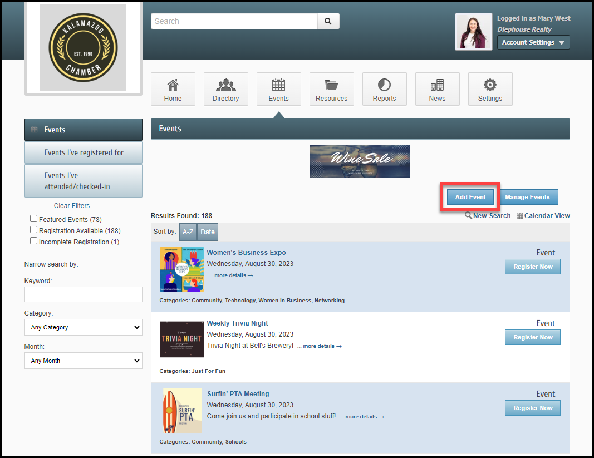Enable the Registration Available filter
The height and width of the screenshot is (458, 594).
[x=34, y=230]
